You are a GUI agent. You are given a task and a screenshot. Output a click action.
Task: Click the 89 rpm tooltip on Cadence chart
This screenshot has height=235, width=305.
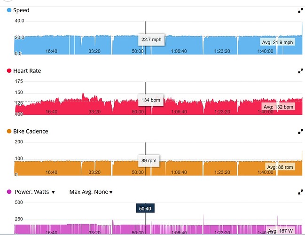point(150,161)
